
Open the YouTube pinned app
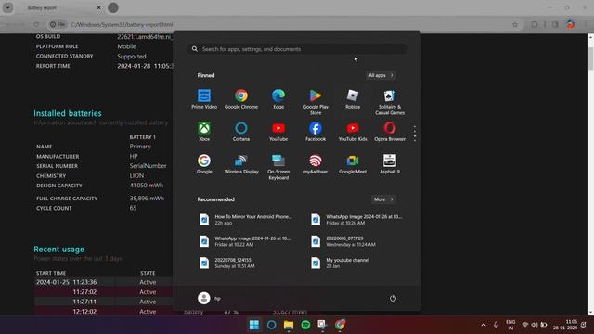(x=278, y=132)
